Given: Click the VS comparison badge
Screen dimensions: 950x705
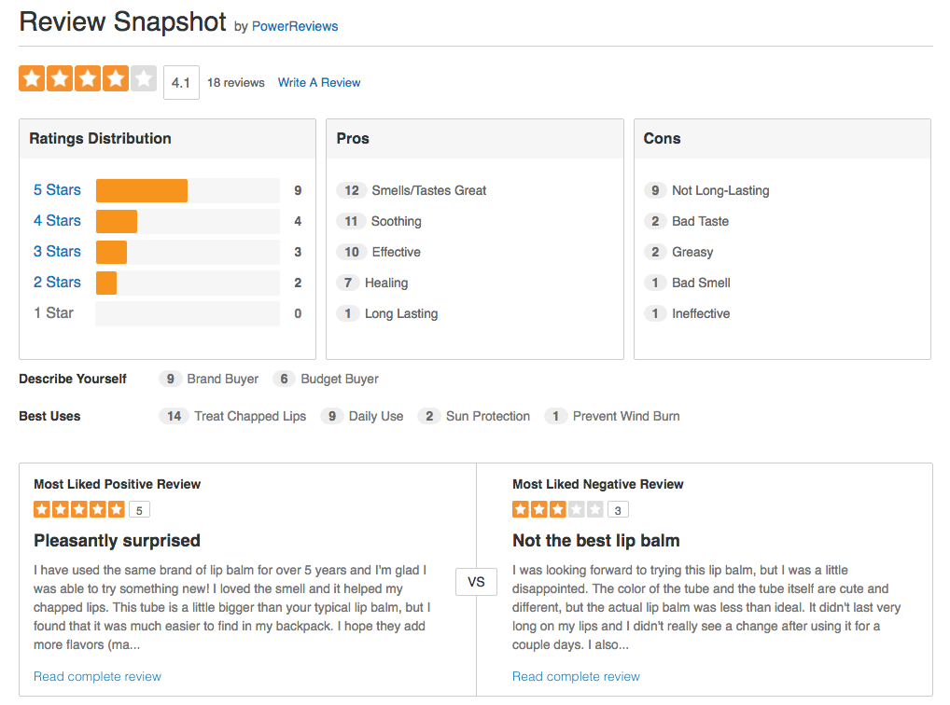Looking at the screenshot, I should [x=476, y=582].
